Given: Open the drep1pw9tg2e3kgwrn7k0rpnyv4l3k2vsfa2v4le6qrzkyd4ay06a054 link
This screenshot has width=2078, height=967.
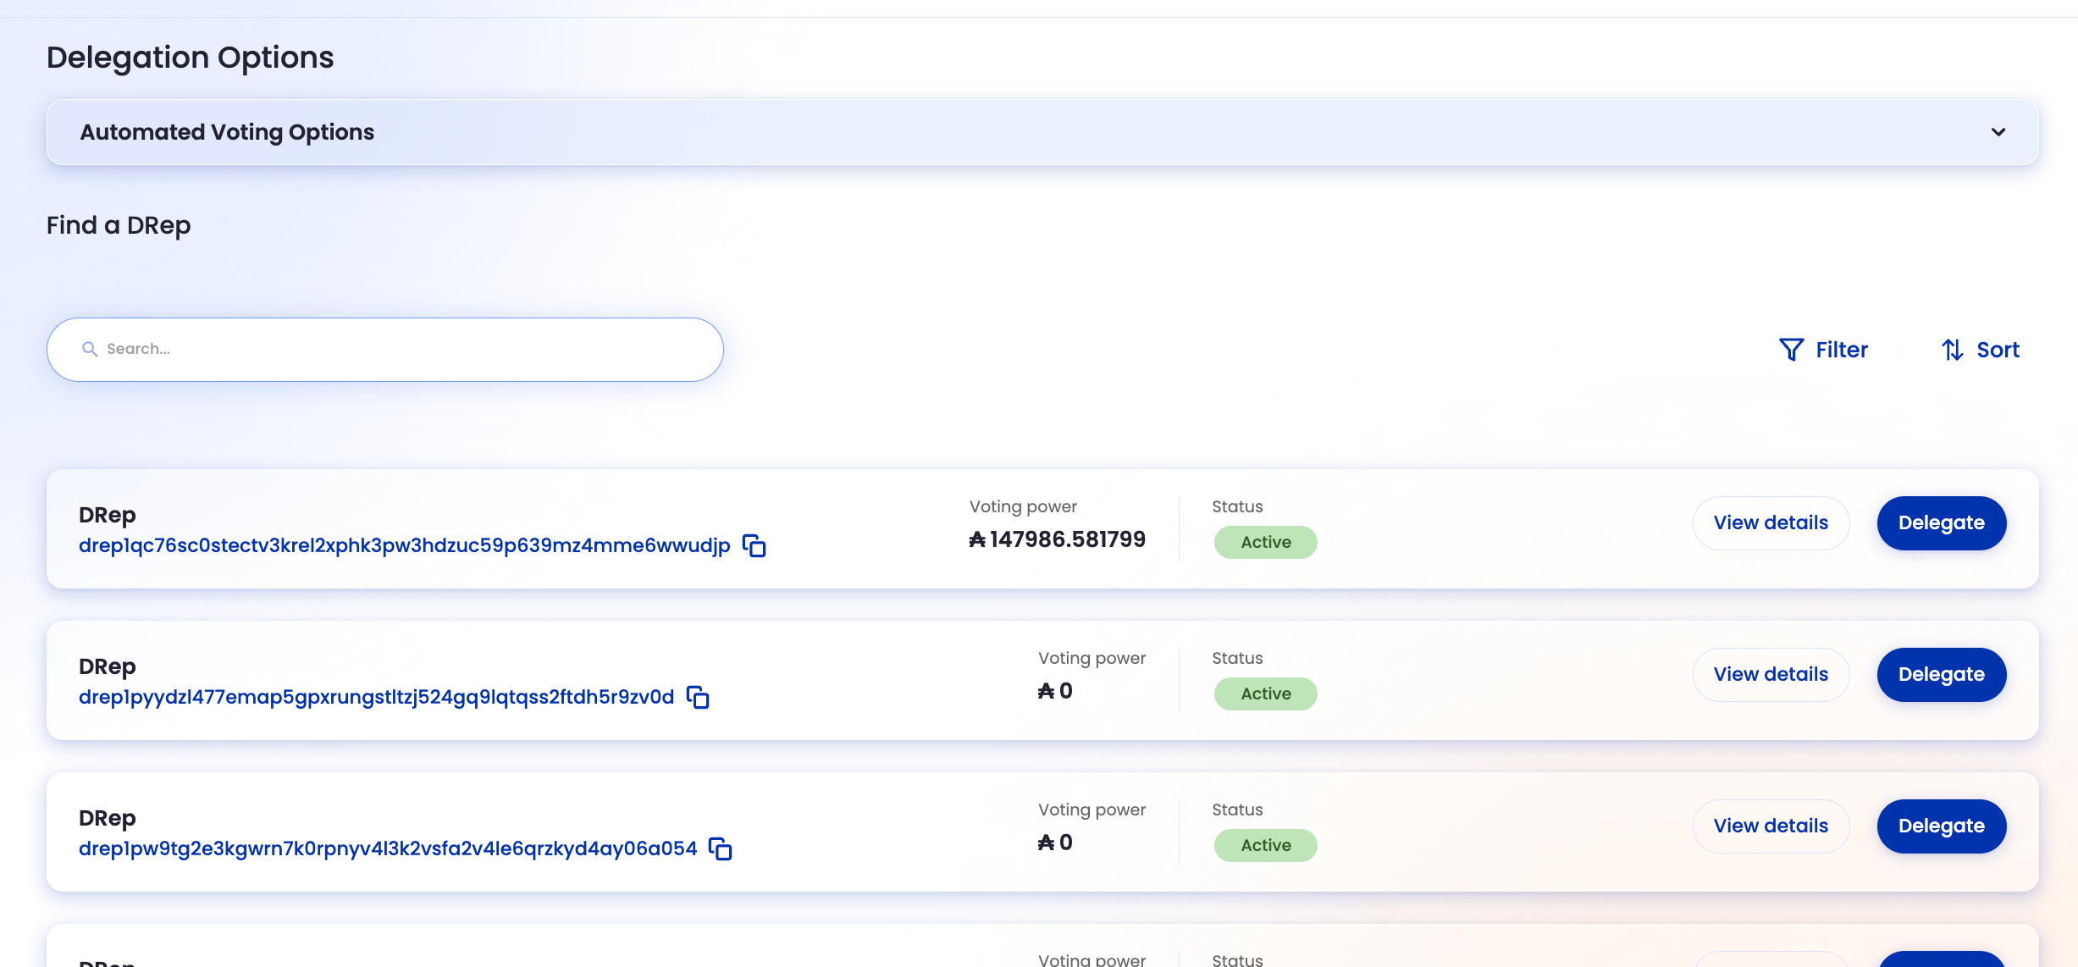Looking at the screenshot, I should pyautogui.click(x=388, y=848).
